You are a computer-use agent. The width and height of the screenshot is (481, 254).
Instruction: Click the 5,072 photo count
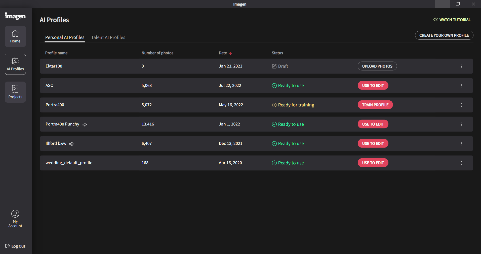pyautogui.click(x=147, y=105)
